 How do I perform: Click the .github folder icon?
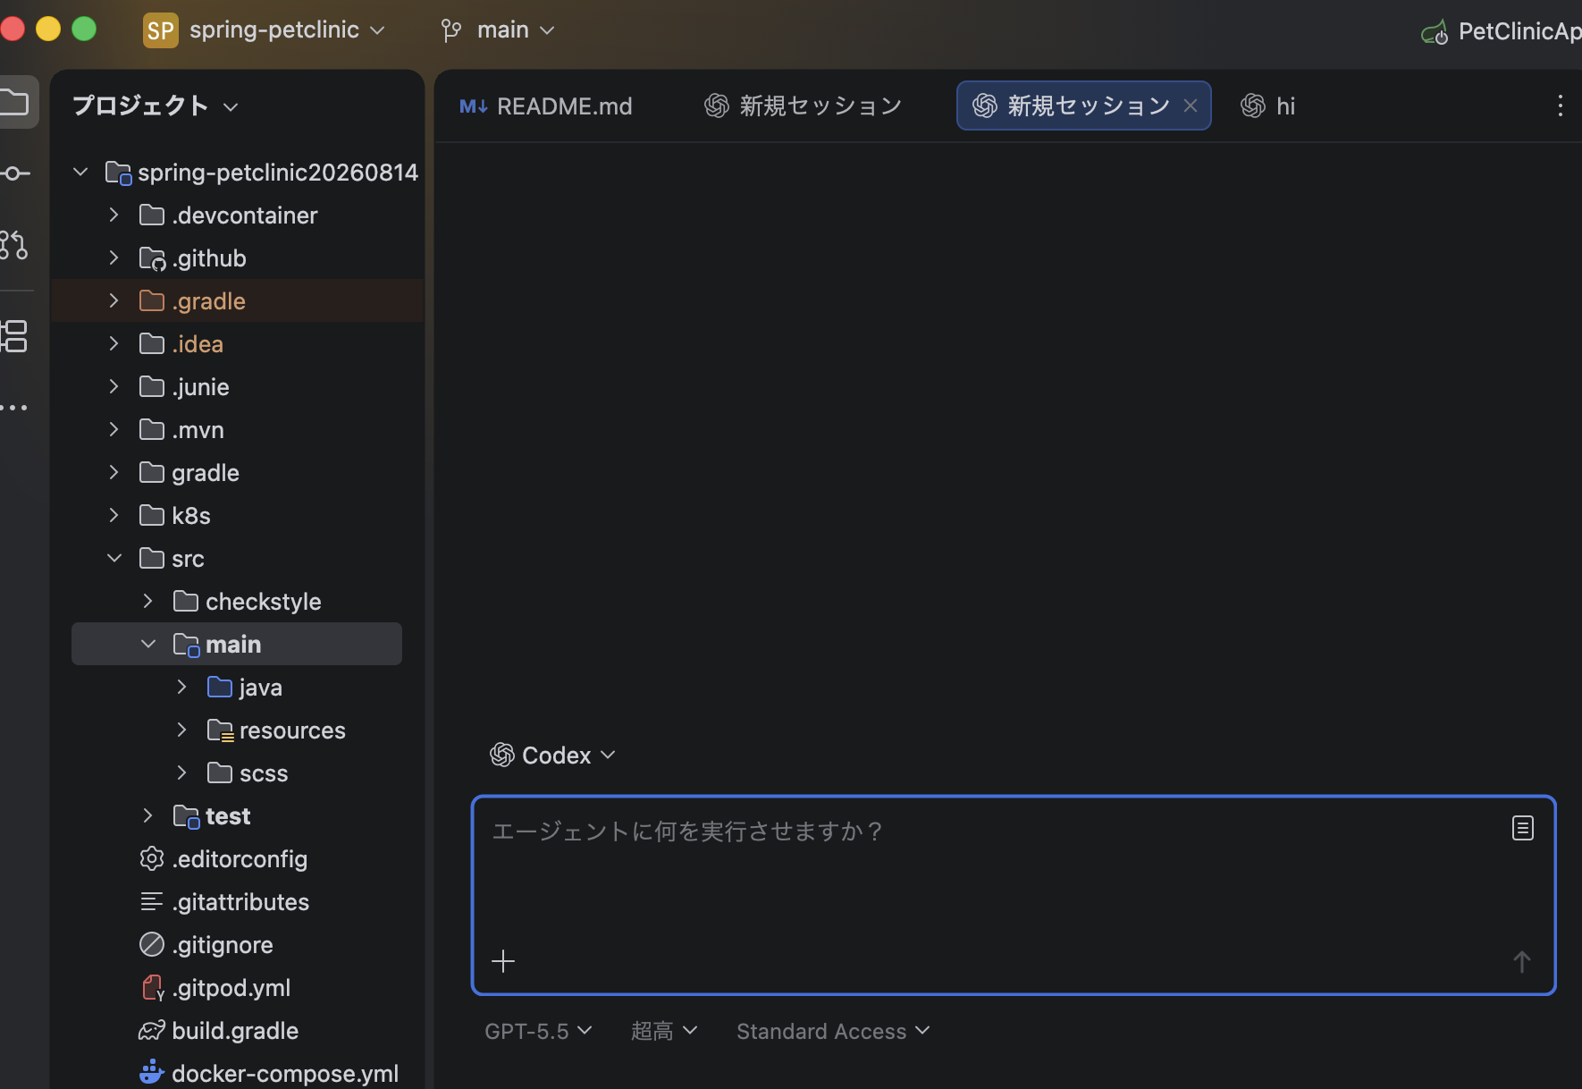153,258
